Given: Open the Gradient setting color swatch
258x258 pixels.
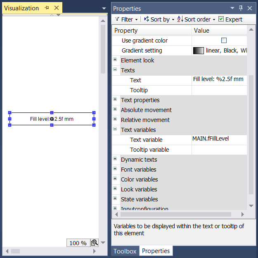Looking at the screenshot, I should click(198, 50).
